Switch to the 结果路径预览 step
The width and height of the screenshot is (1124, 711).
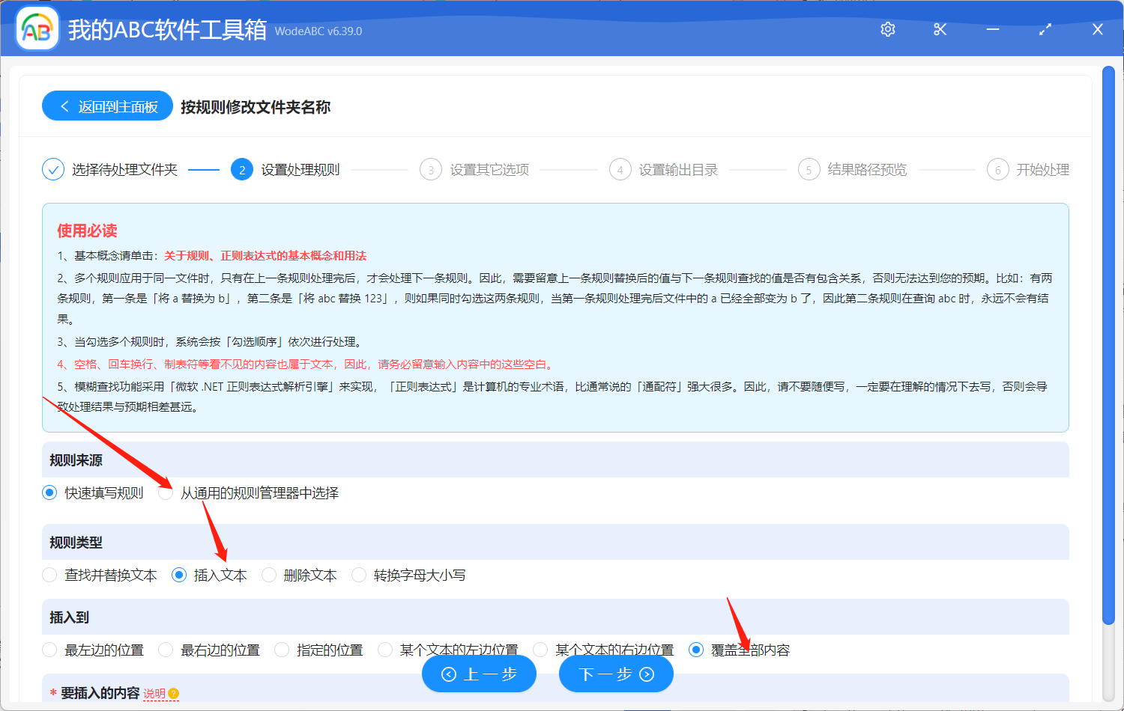point(809,170)
